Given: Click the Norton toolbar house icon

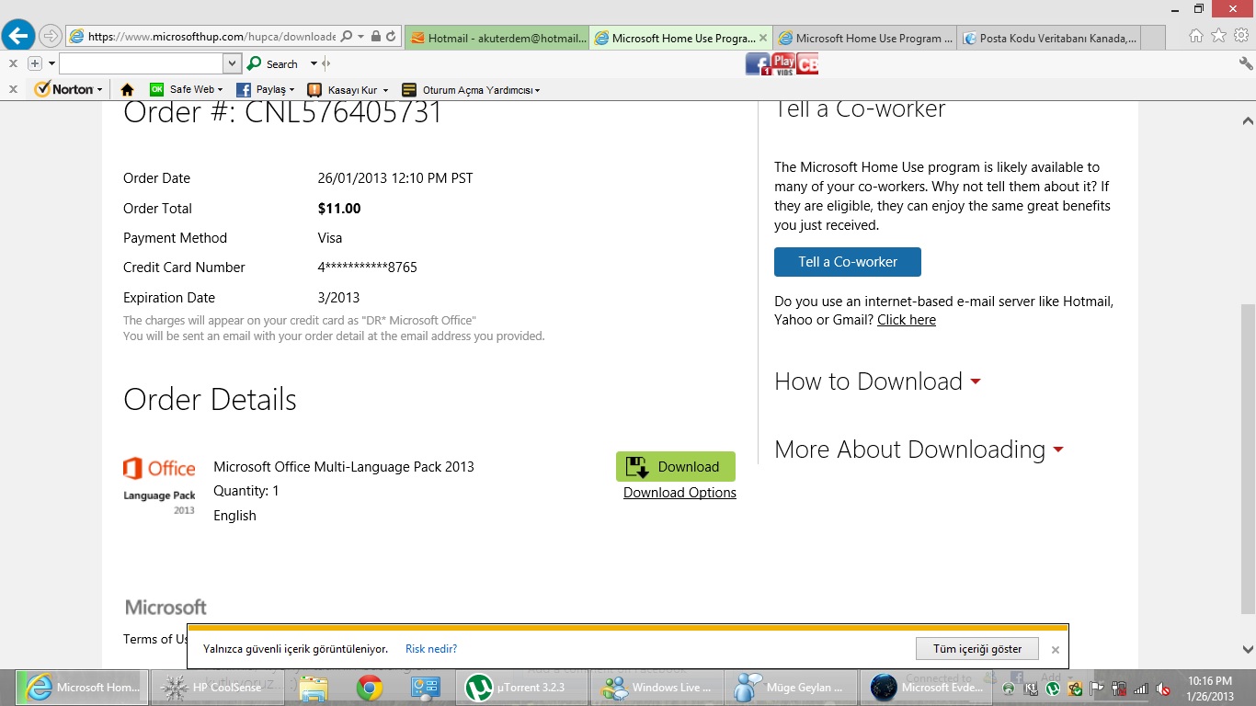Looking at the screenshot, I should tap(128, 89).
